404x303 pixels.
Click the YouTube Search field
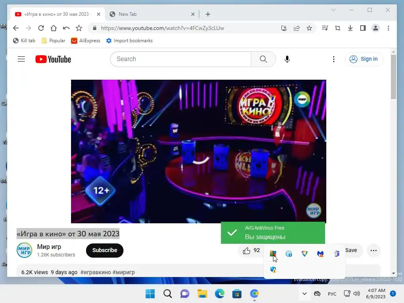[x=181, y=59]
